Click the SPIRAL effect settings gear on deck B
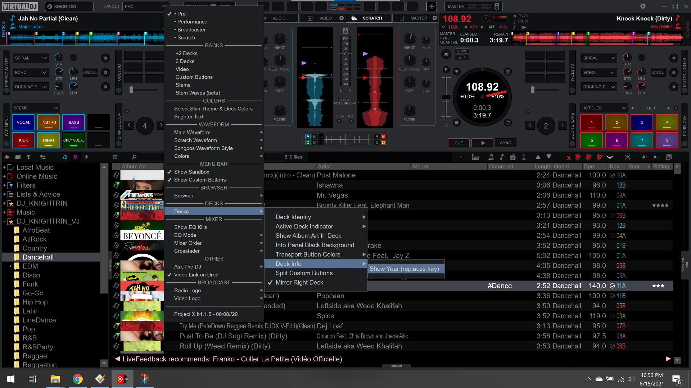The width and height of the screenshot is (691, 388). click(x=674, y=58)
